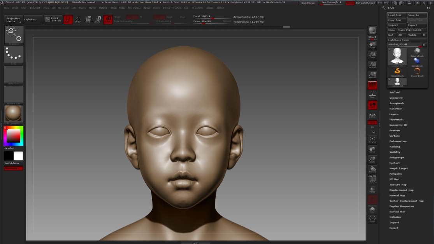Expand the SubTool section
This screenshot has height=244, width=434.
(394, 92)
